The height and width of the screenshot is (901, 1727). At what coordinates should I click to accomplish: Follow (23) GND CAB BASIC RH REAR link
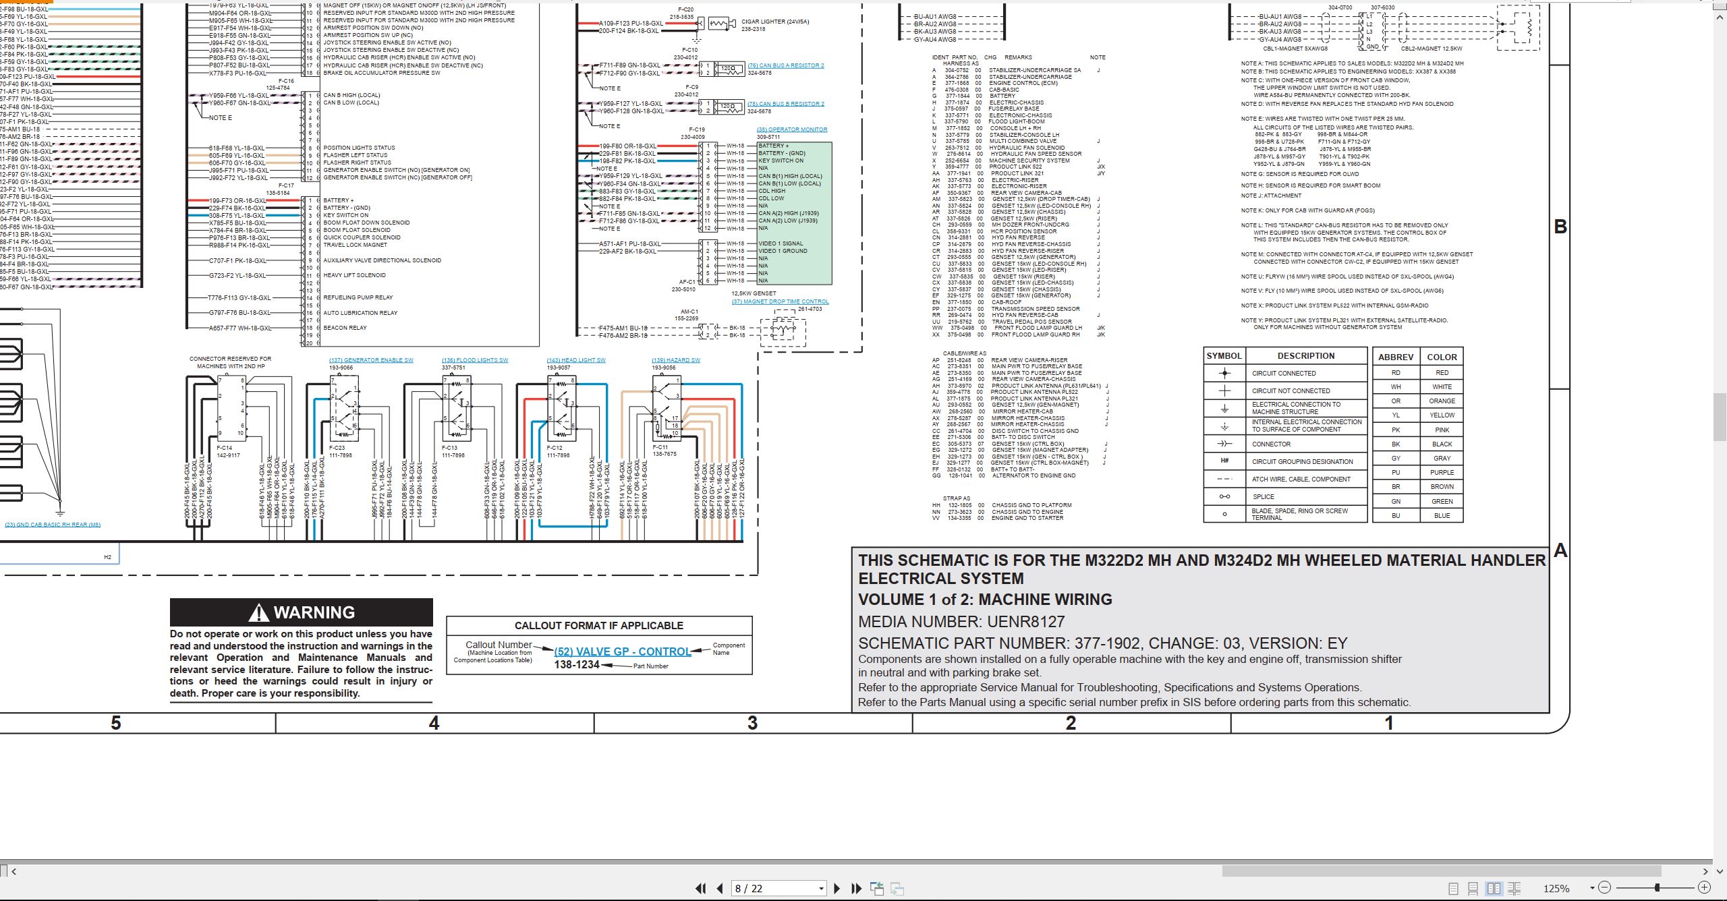pyautogui.click(x=53, y=525)
